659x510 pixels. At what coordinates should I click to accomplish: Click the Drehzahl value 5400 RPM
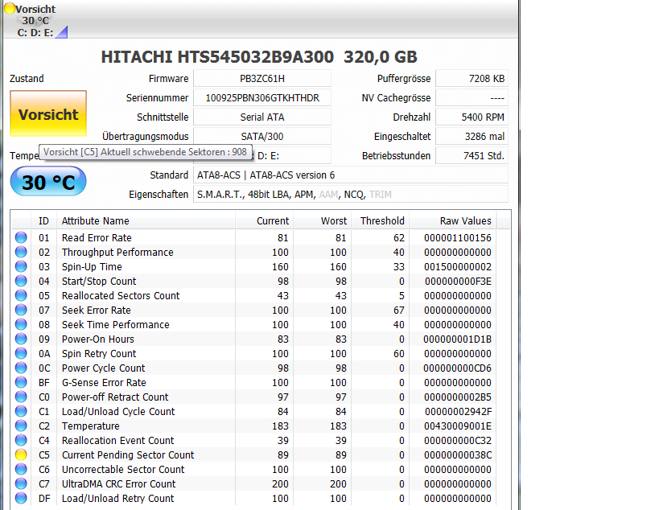pyautogui.click(x=472, y=117)
